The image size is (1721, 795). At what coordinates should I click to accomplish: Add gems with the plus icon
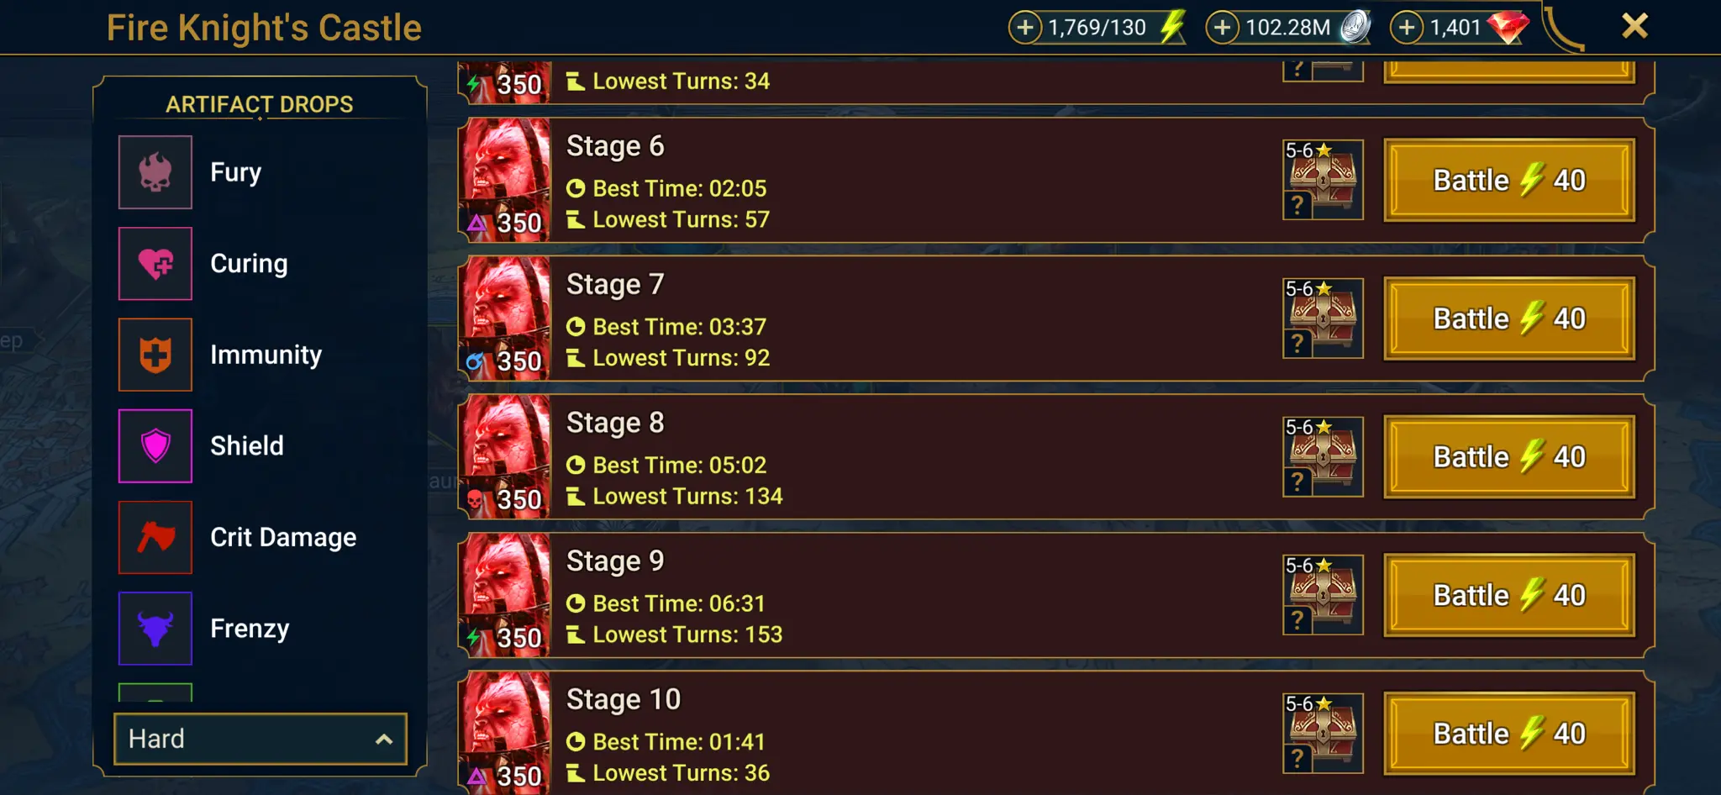pyautogui.click(x=1408, y=28)
